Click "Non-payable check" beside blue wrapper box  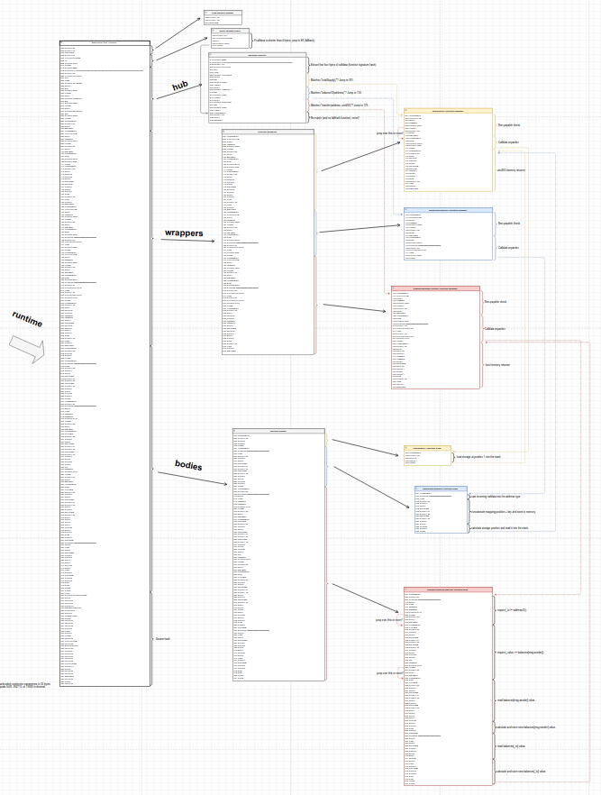click(x=509, y=224)
